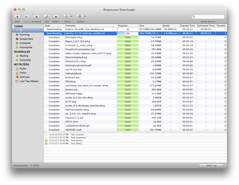Select the Audio filter in sidebar

point(23,68)
